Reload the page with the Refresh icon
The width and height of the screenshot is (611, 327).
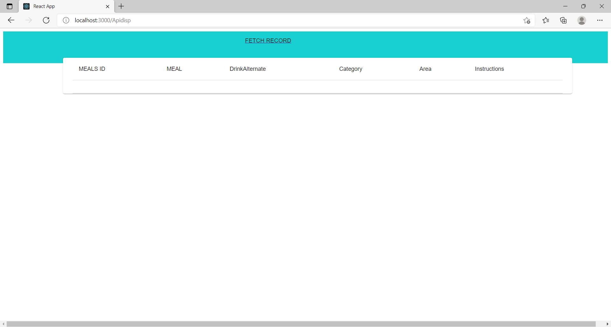pos(46,20)
